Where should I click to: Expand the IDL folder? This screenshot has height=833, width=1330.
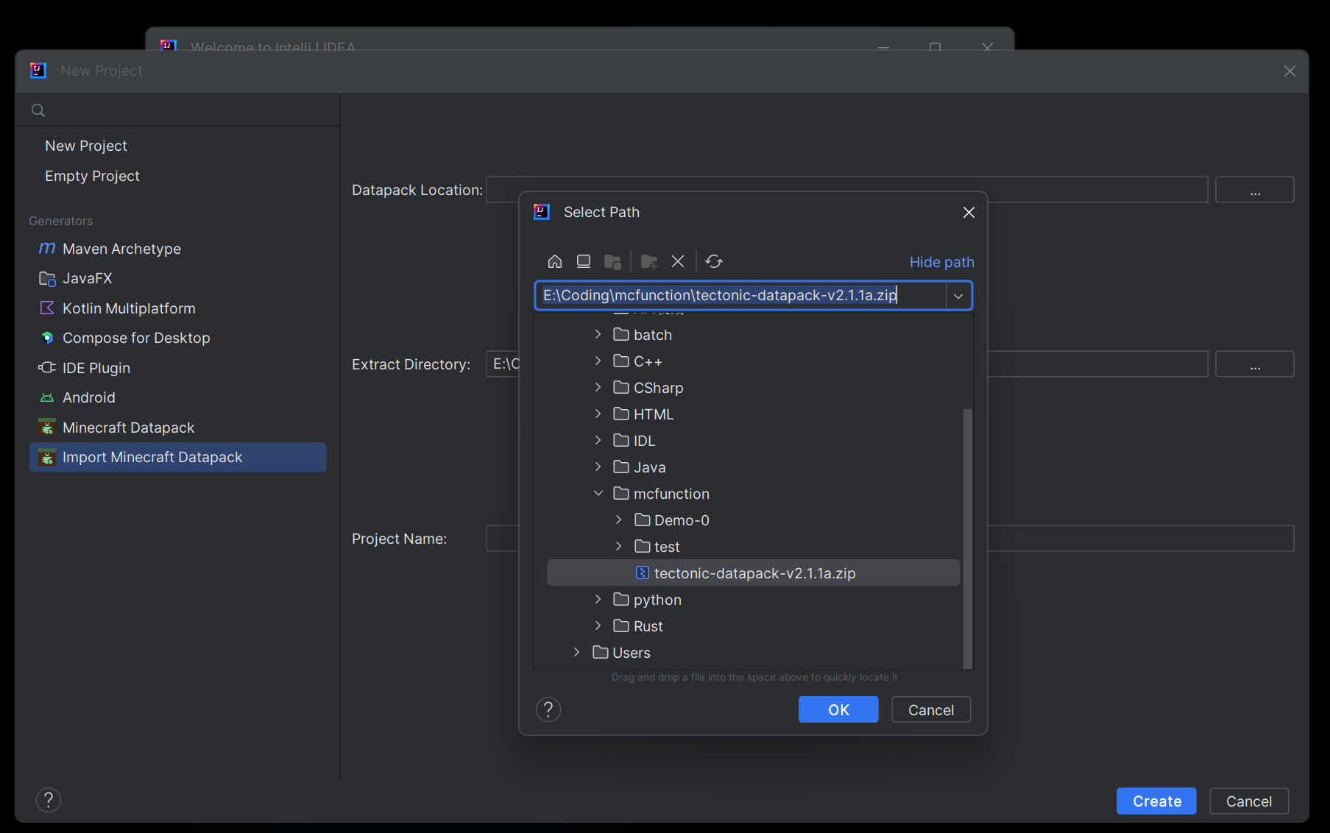(x=598, y=441)
